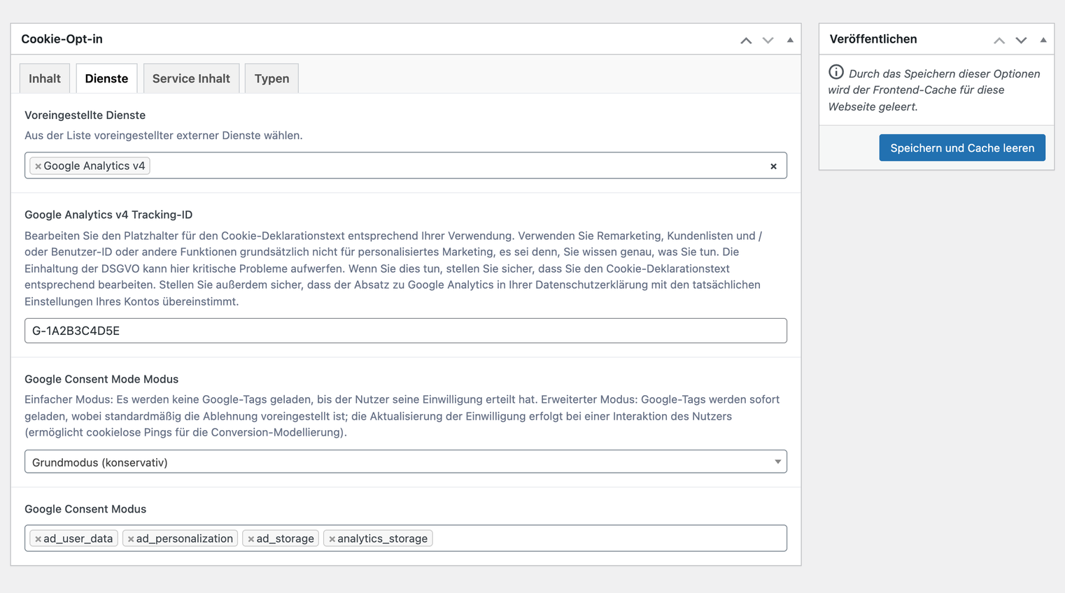The image size is (1065, 593).
Task: Edit the Google Analytics Tracking-ID field
Action: pos(406,331)
